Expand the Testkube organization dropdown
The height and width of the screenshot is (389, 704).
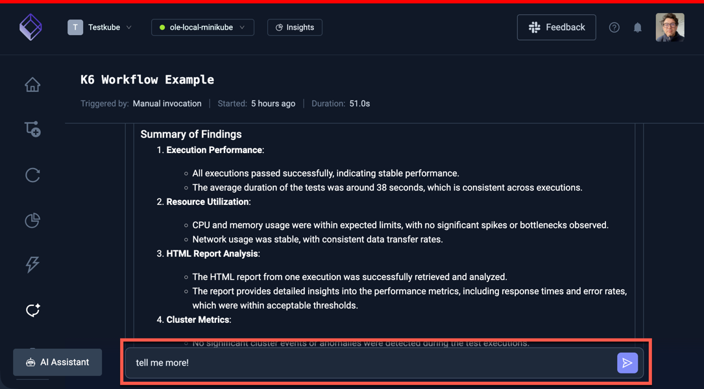(x=101, y=27)
